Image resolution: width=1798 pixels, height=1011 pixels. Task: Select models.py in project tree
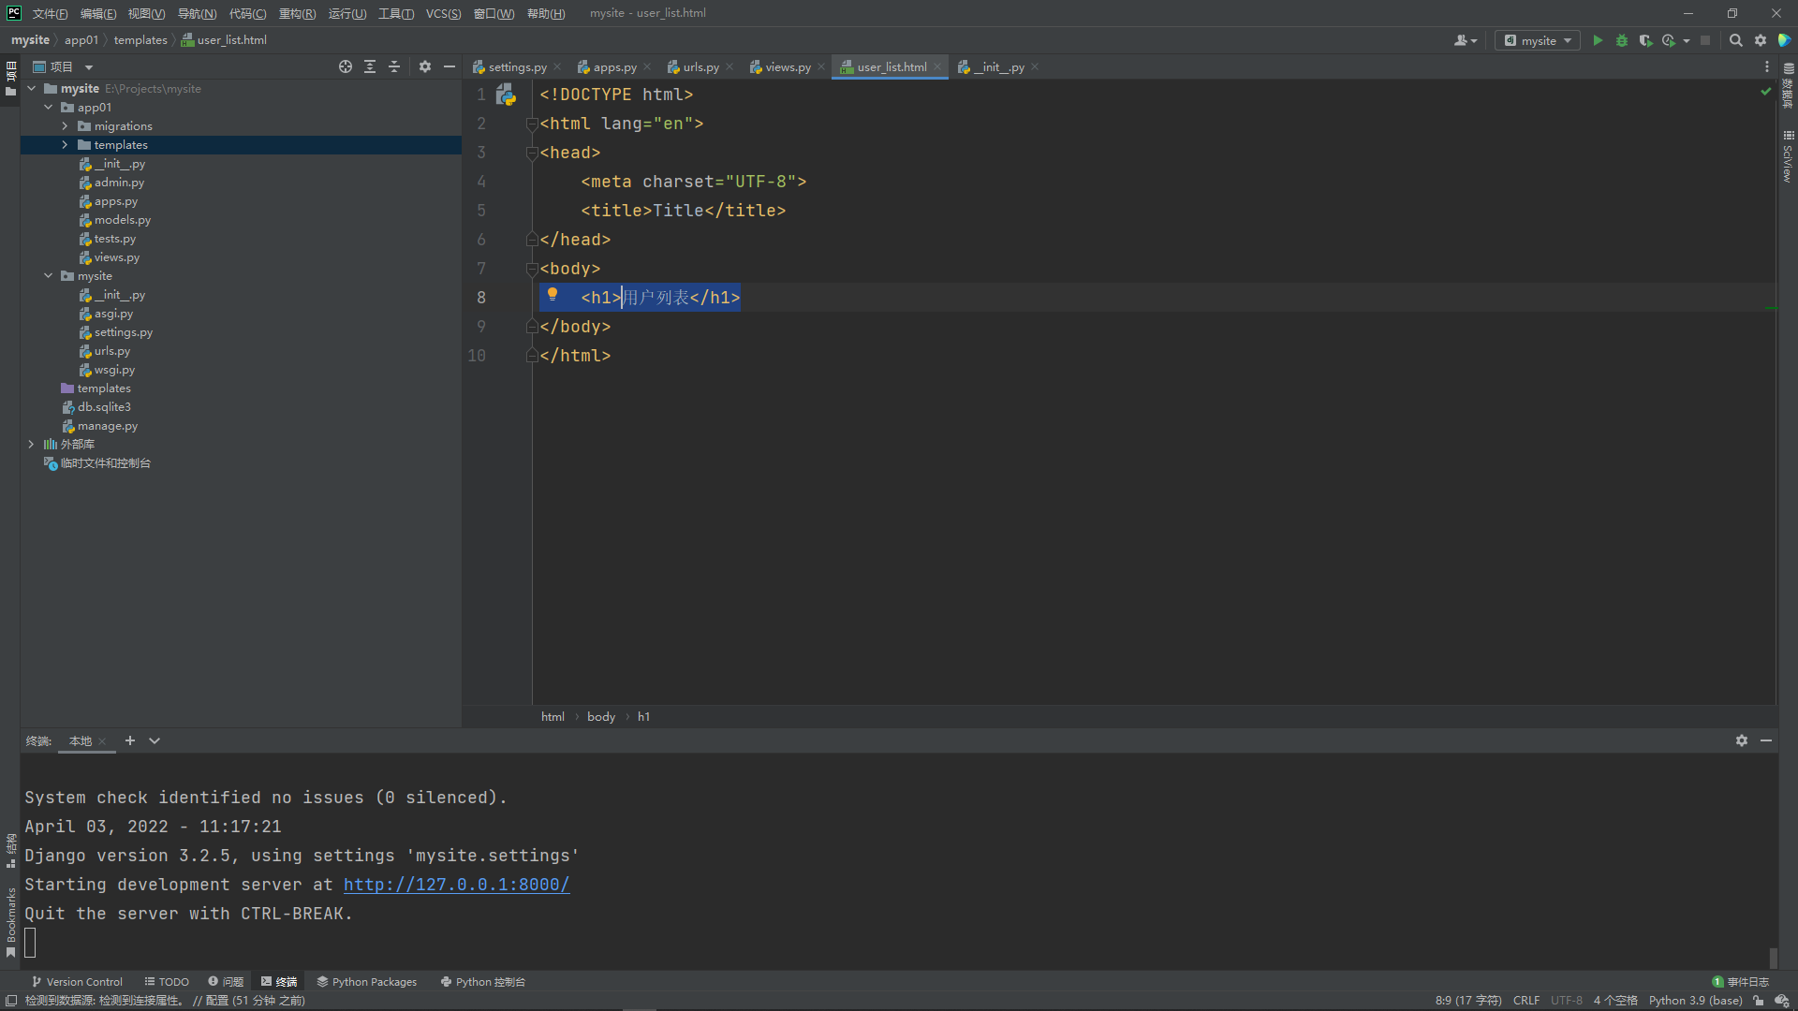tap(122, 219)
